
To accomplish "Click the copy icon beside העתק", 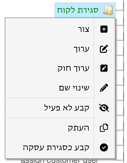I will [104, 128].
